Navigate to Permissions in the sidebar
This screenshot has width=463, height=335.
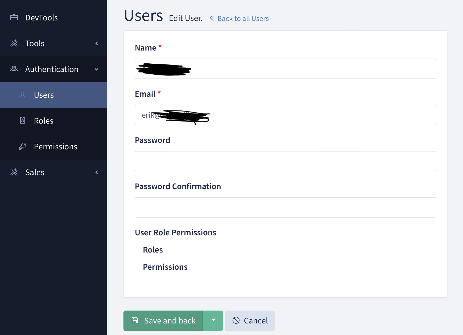(x=55, y=146)
